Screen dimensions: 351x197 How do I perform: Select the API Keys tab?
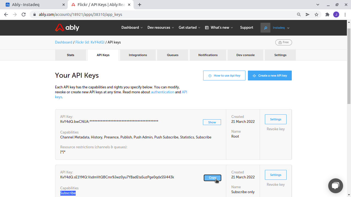(103, 55)
